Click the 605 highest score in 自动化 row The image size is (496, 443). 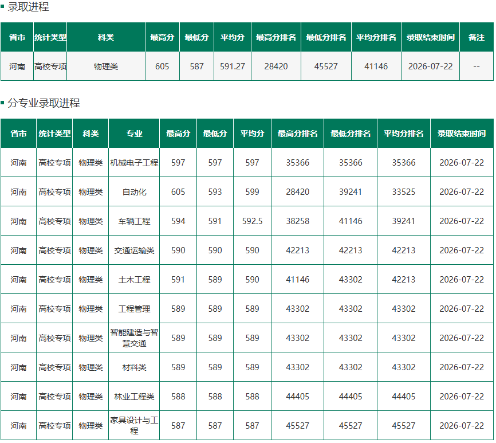pyautogui.click(x=178, y=192)
